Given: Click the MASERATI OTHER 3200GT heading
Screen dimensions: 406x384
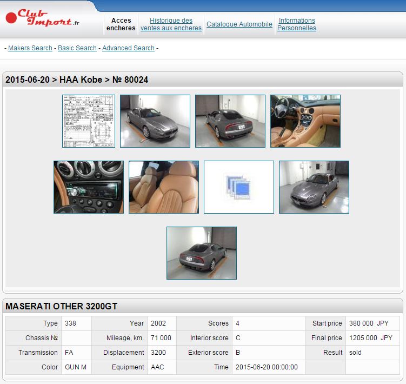Looking at the screenshot, I should 61,306.
